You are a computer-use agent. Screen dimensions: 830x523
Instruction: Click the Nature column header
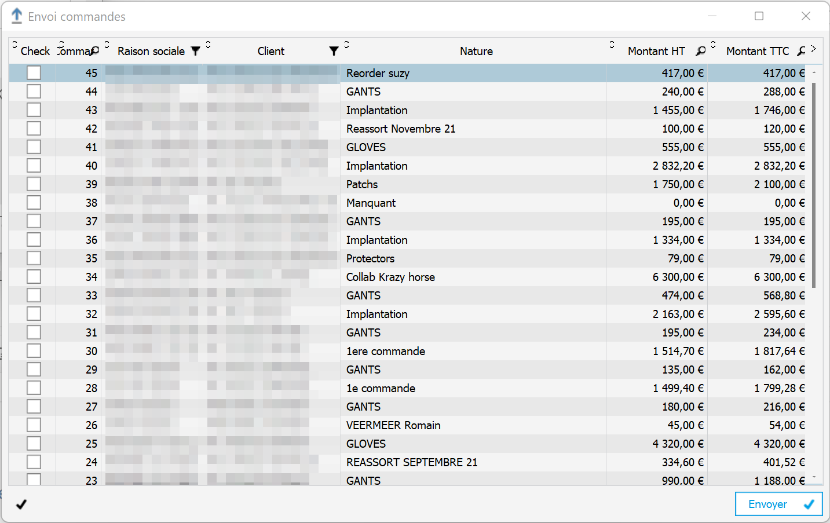click(x=476, y=52)
